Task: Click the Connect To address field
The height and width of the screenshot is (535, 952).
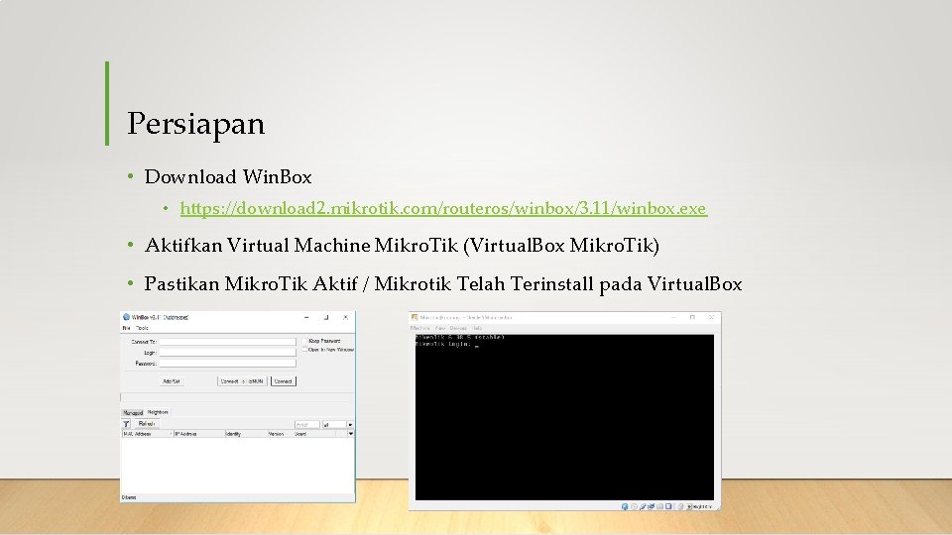Action: [x=228, y=342]
